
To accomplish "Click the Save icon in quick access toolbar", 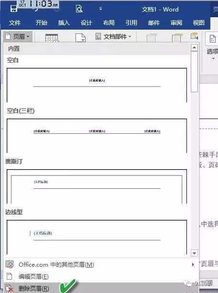I will 14,9.
